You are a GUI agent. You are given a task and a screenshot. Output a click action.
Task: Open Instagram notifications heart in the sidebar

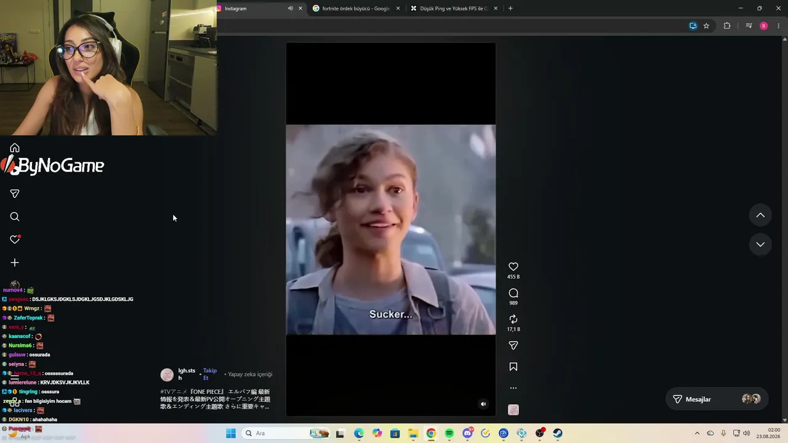pyautogui.click(x=15, y=239)
